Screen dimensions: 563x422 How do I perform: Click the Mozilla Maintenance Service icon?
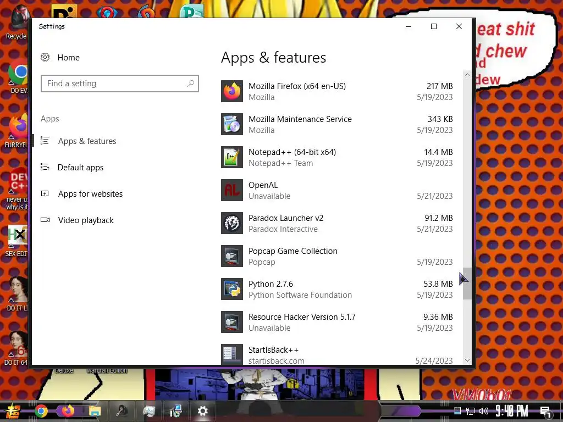pyautogui.click(x=231, y=124)
